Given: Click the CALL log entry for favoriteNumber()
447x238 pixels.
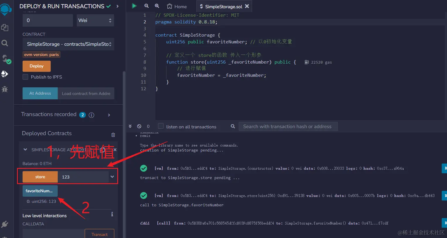Looking at the screenshot, I should click(x=264, y=223).
